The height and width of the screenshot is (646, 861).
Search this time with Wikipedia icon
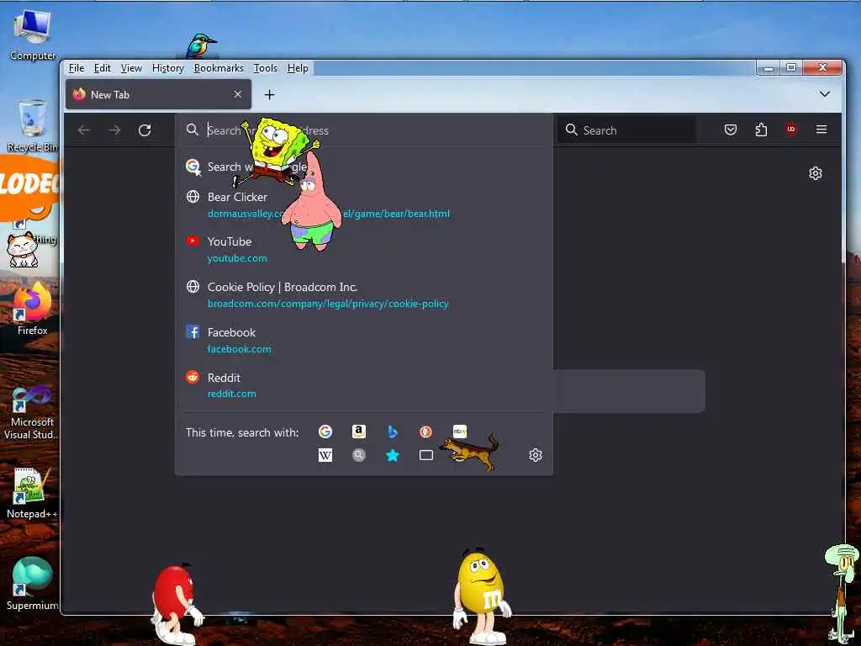[325, 455]
